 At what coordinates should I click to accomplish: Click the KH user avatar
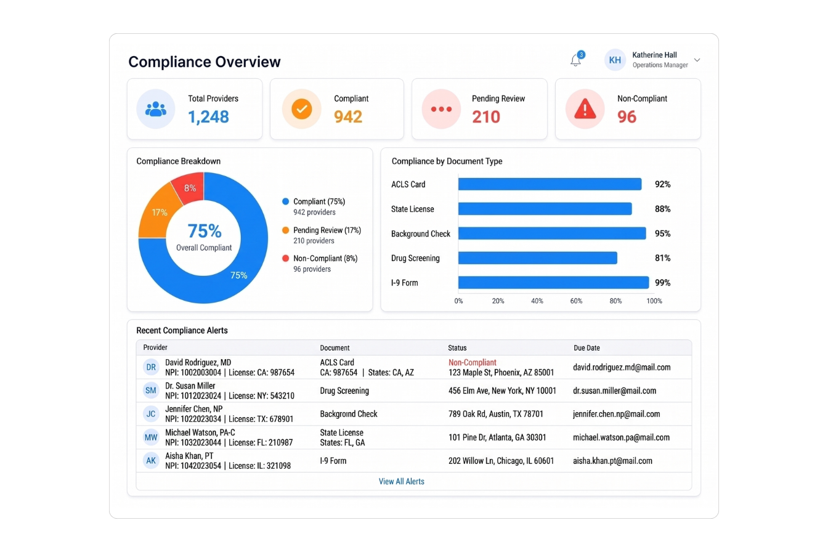pyautogui.click(x=615, y=60)
